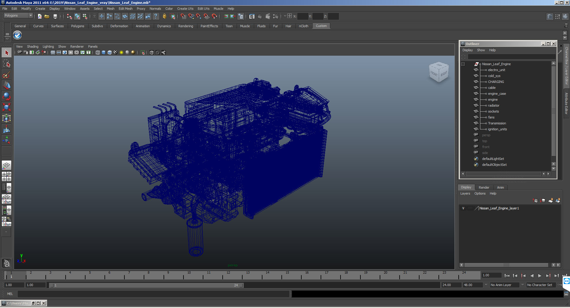
Task: Open viewport Shading menu
Action: coord(33,46)
